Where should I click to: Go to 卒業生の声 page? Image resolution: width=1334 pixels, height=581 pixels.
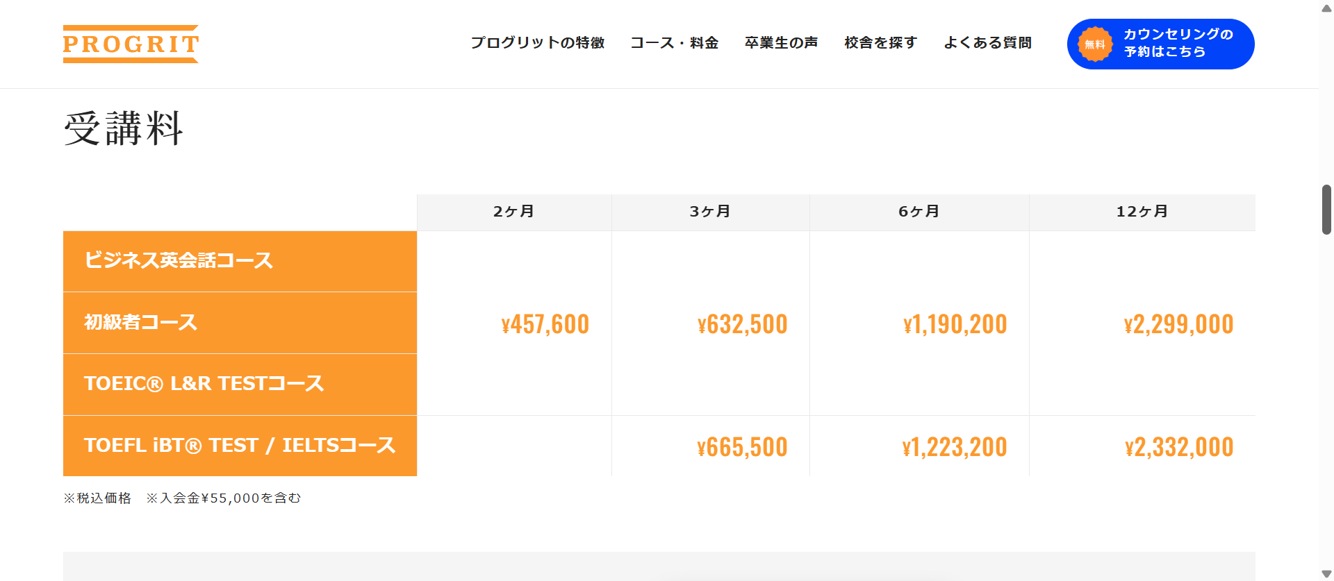point(781,43)
